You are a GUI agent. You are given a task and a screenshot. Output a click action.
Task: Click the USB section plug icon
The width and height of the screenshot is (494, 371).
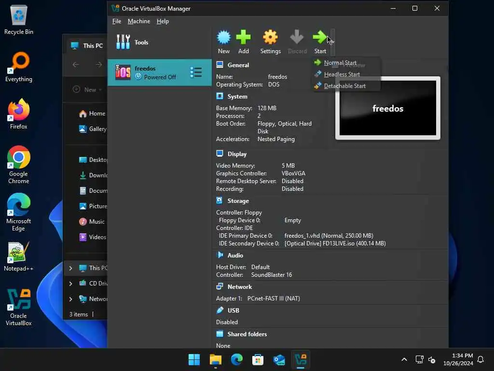click(220, 310)
